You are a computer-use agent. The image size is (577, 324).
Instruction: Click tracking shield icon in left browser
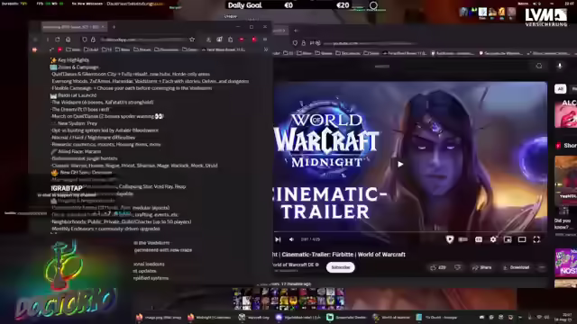[x=85, y=40]
